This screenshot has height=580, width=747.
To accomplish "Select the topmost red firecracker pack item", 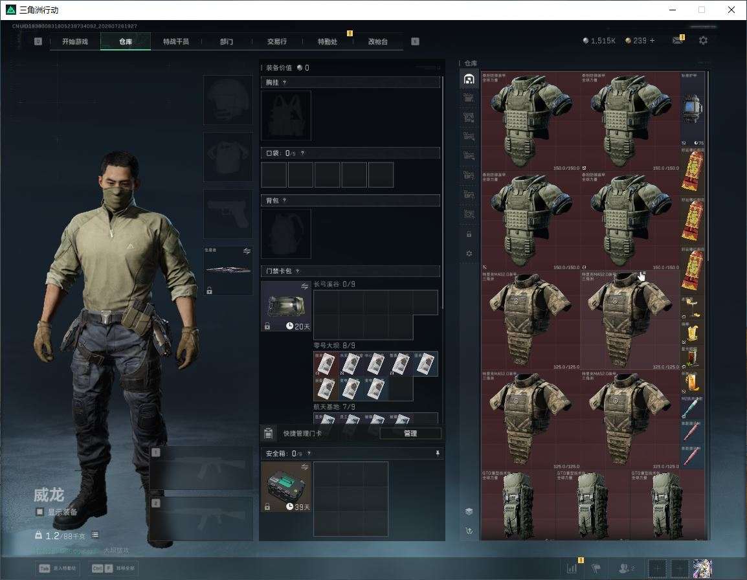I will coord(692,172).
